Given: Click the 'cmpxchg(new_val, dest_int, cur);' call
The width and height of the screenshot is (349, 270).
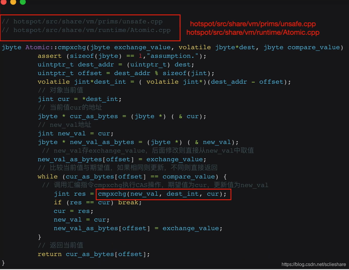Looking at the screenshot, I should point(162,194).
